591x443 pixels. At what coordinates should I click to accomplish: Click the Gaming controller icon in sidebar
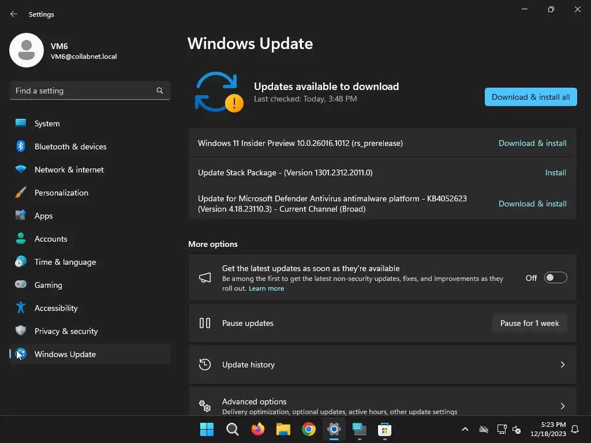[21, 284]
